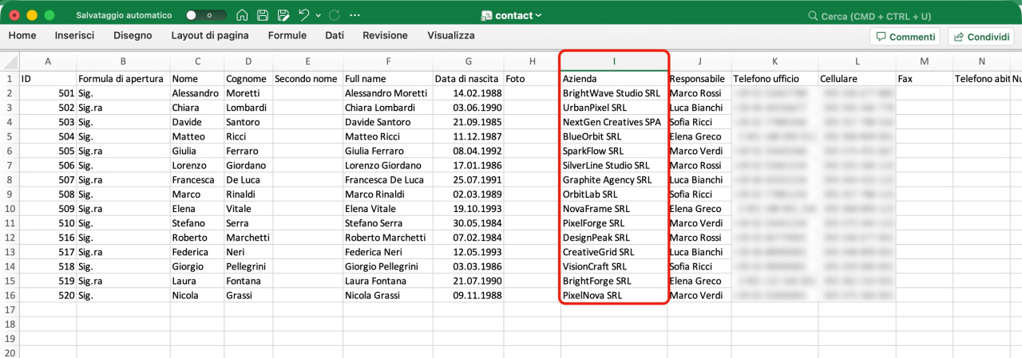This screenshot has height=358, width=1022.
Task: Click the Save As icon with pencil
Action: point(283,15)
